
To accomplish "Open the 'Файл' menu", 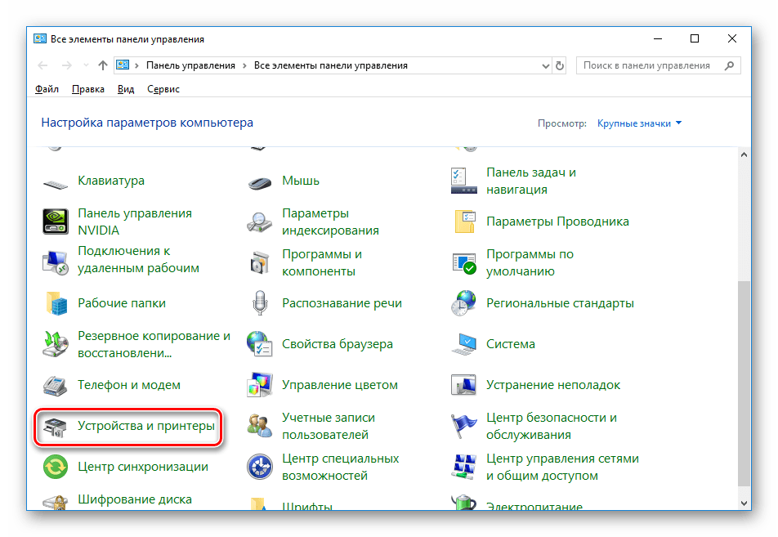I will tap(47, 89).
